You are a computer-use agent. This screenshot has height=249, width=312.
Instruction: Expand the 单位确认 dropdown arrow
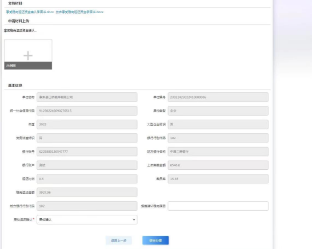coord(134,219)
